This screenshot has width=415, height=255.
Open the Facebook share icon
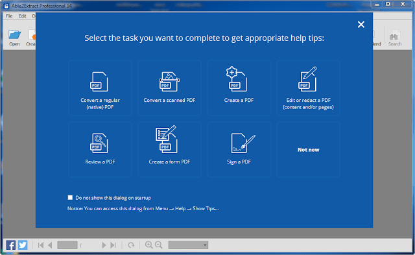10,245
